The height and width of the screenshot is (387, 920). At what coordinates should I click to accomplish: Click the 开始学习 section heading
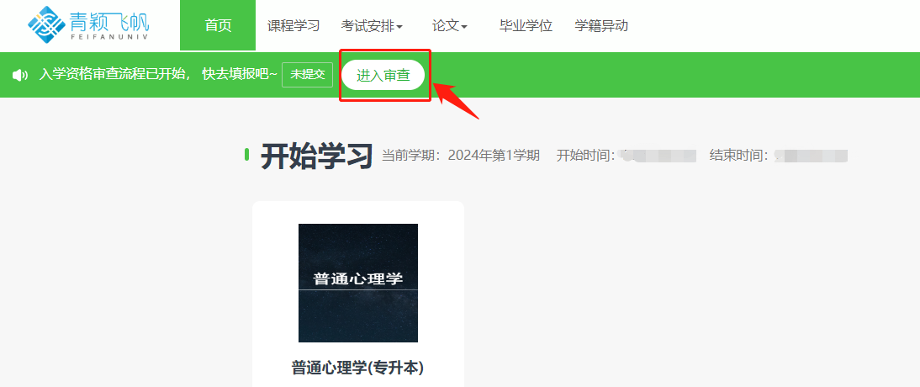point(317,156)
